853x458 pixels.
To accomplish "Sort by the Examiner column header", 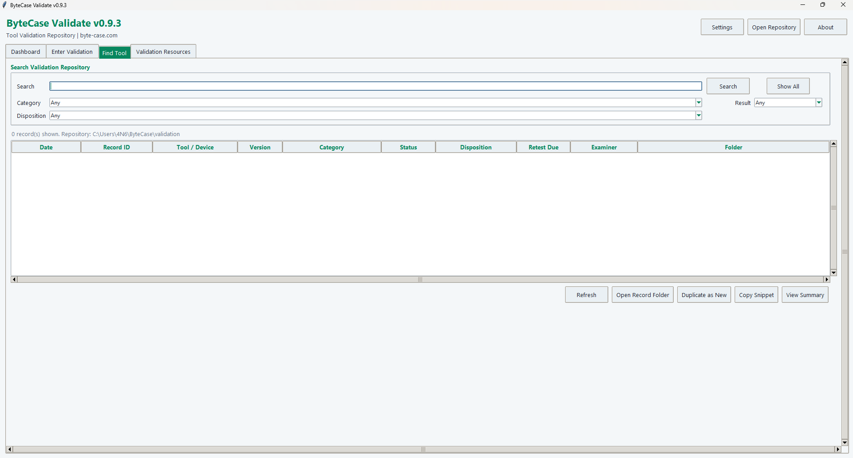I will click(604, 147).
